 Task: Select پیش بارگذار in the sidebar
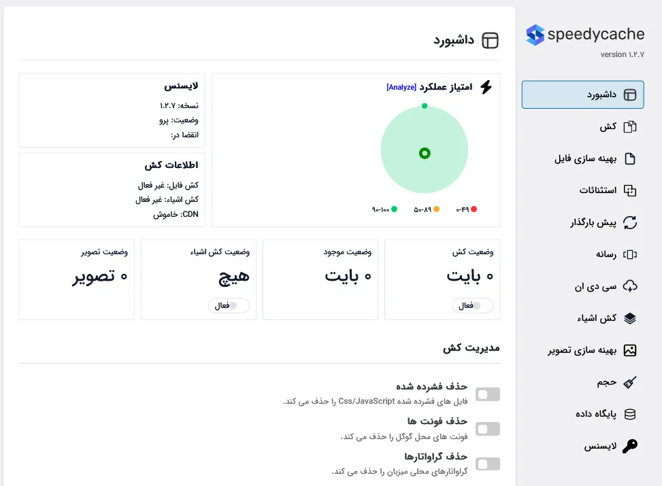pos(582,222)
